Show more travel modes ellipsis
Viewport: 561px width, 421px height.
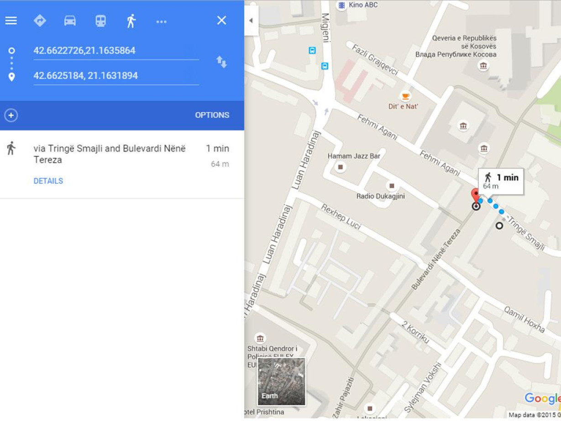click(161, 21)
